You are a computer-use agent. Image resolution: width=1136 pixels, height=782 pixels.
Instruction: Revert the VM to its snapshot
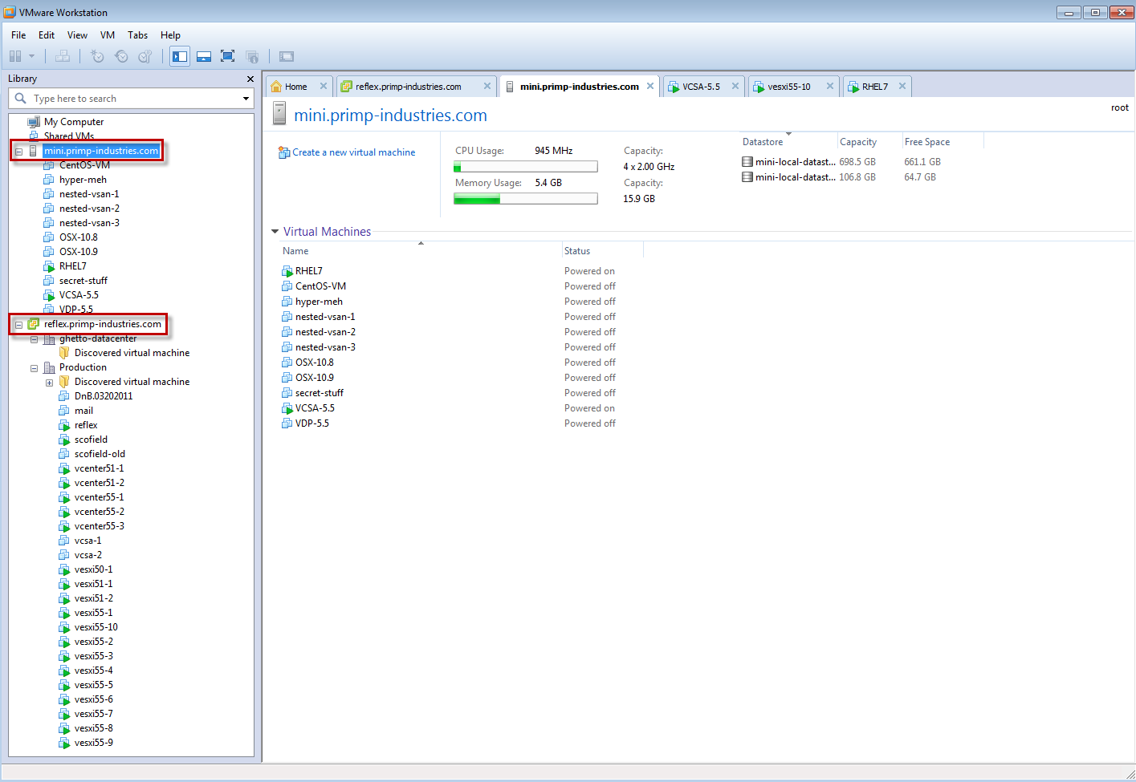click(122, 56)
